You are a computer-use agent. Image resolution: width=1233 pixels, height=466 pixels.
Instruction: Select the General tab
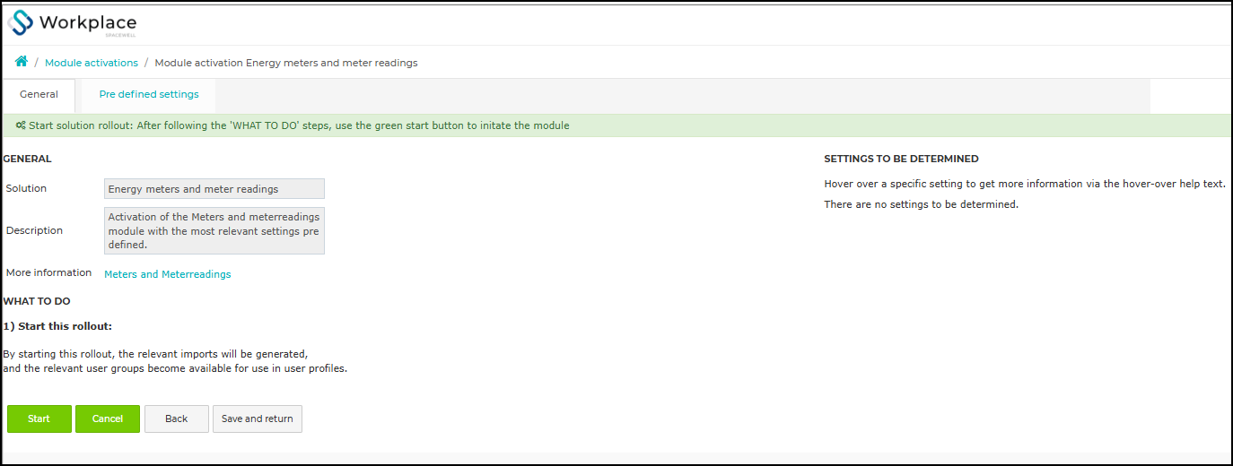click(39, 94)
